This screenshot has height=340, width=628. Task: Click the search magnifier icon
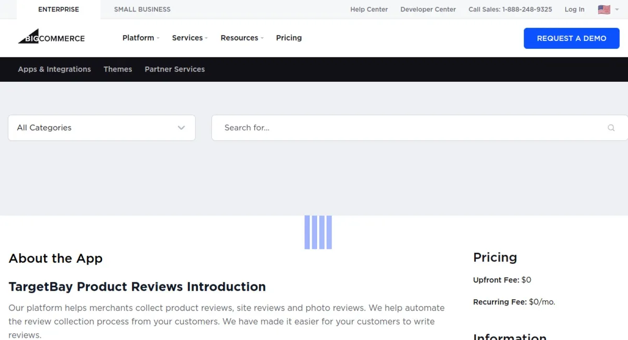(611, 128)
